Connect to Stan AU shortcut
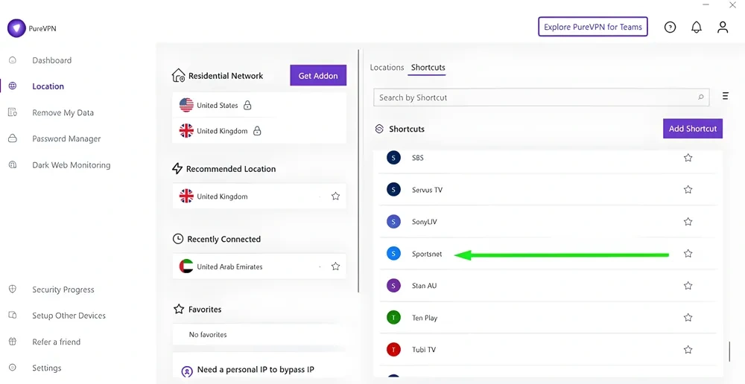 pyautogui.click(x=548, y=286)
